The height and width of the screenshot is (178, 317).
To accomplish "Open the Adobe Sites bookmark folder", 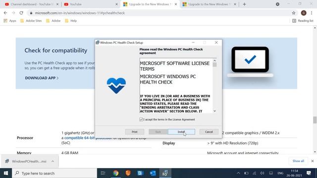I will point(31,21).
